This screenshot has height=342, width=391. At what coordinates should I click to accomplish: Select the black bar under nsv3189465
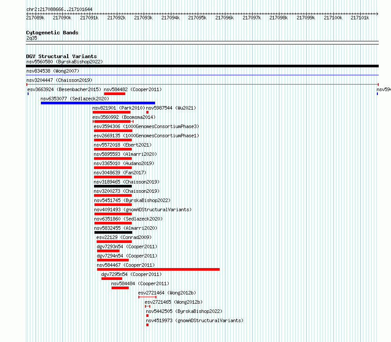[113, 186]
